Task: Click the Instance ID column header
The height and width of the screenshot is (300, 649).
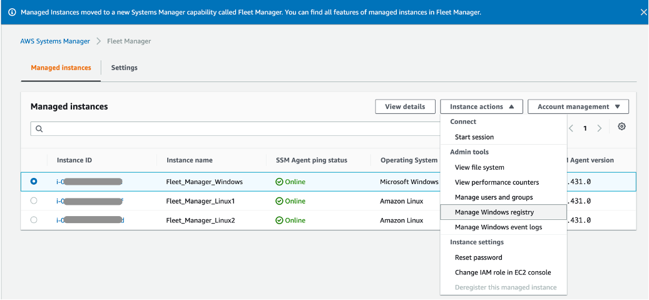Action: [74, 160]
